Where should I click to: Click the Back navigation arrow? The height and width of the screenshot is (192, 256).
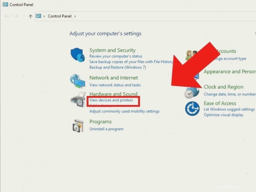pos(6,16)
